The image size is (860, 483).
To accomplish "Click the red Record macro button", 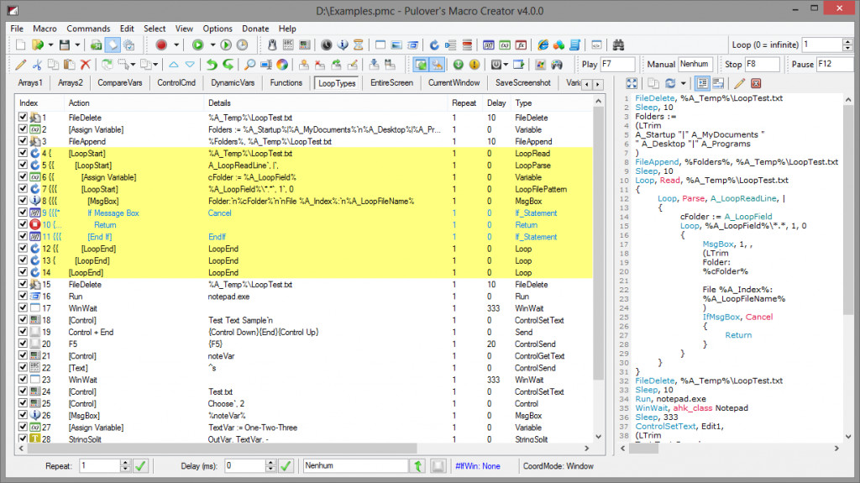I will 161,45.
